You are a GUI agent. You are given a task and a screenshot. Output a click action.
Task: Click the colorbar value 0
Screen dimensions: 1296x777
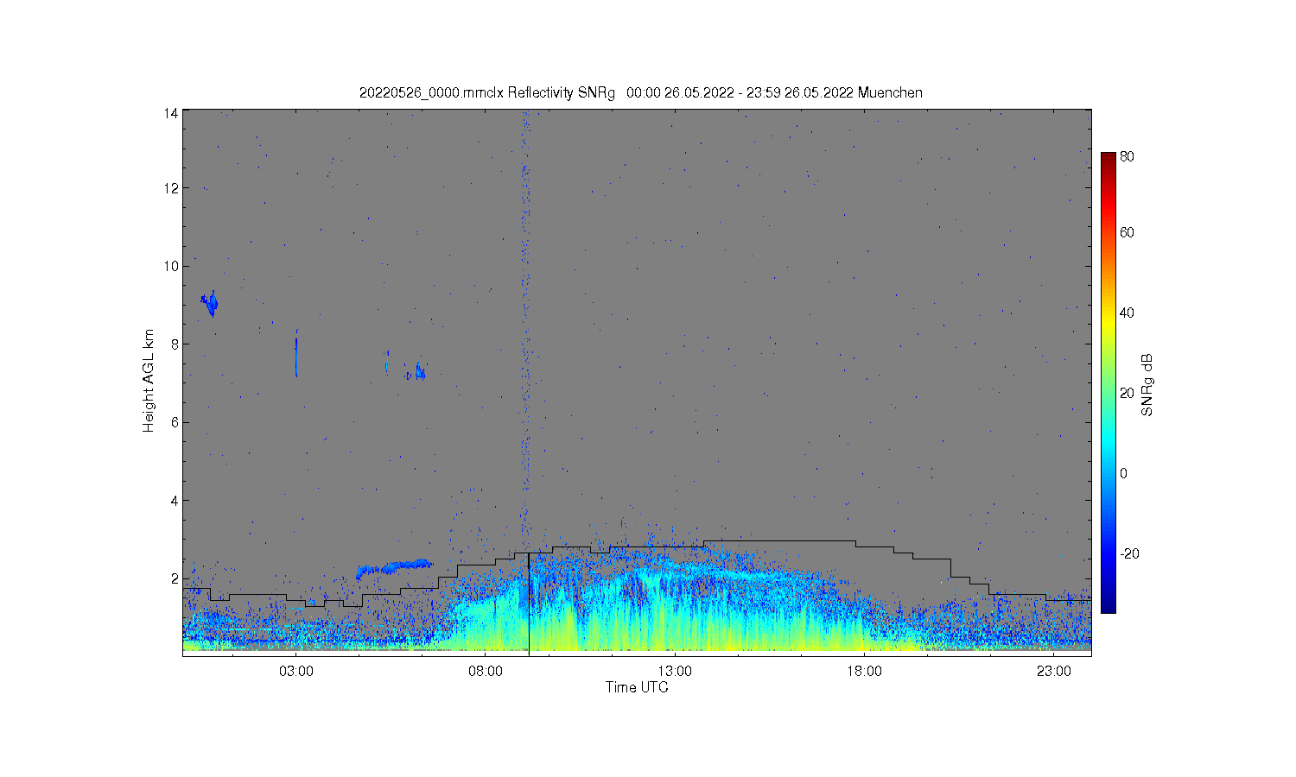pos(1124,473)
